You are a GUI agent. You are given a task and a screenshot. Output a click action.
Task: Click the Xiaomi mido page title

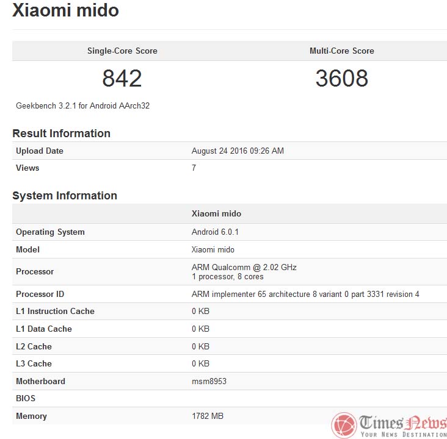[x=65, y=10]
